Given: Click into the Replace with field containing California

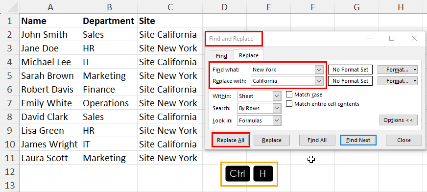Looking at the screenshot, I should pyautogui.click(x=283, y=81).
